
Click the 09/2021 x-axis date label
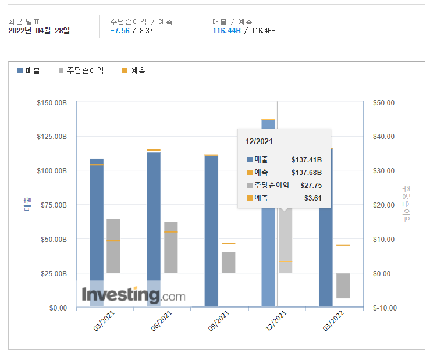pos(219,321)
